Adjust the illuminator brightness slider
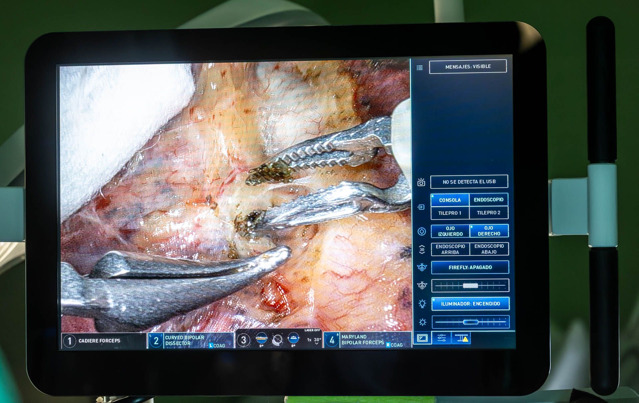This screenshot has width=639, height=403. (x=470, y=322)
